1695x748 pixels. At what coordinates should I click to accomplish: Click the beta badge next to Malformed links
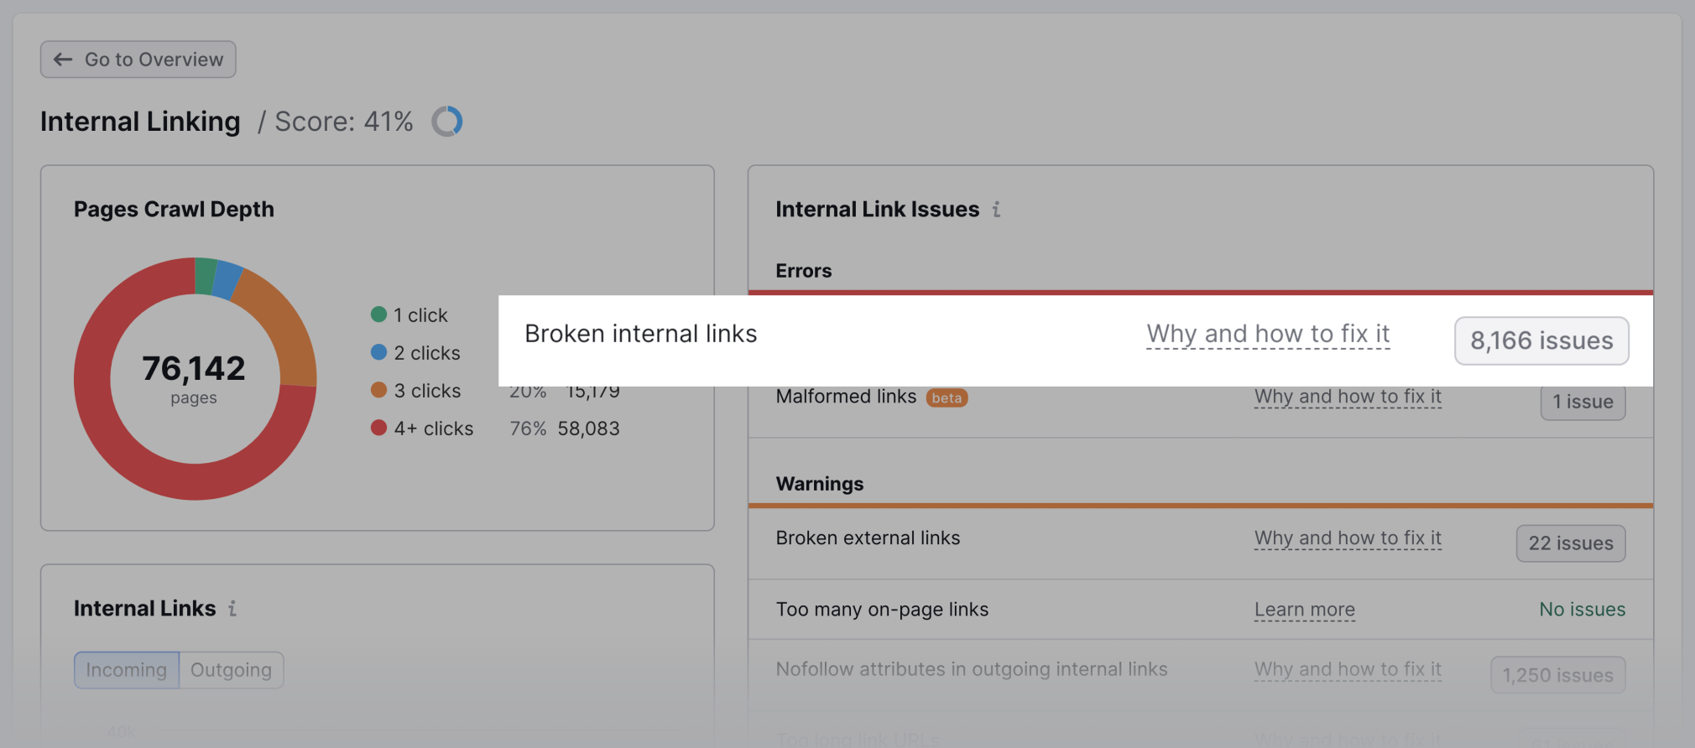pyautogui.click(x=947, y=397)
